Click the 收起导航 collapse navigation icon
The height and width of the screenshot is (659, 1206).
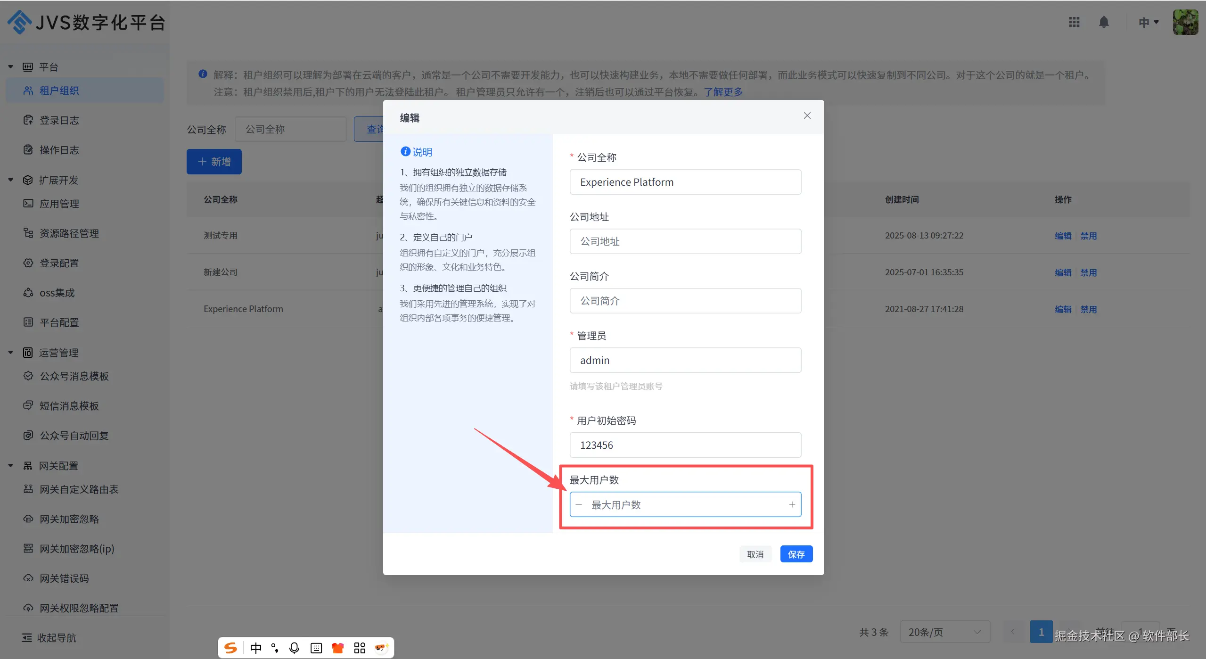pos(27,637)
